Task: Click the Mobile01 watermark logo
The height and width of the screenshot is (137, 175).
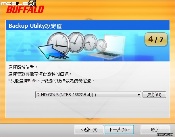Action: tap(18, 3)
